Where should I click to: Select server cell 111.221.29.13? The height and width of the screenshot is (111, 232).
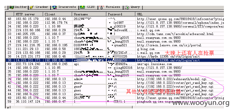[27, 49]
